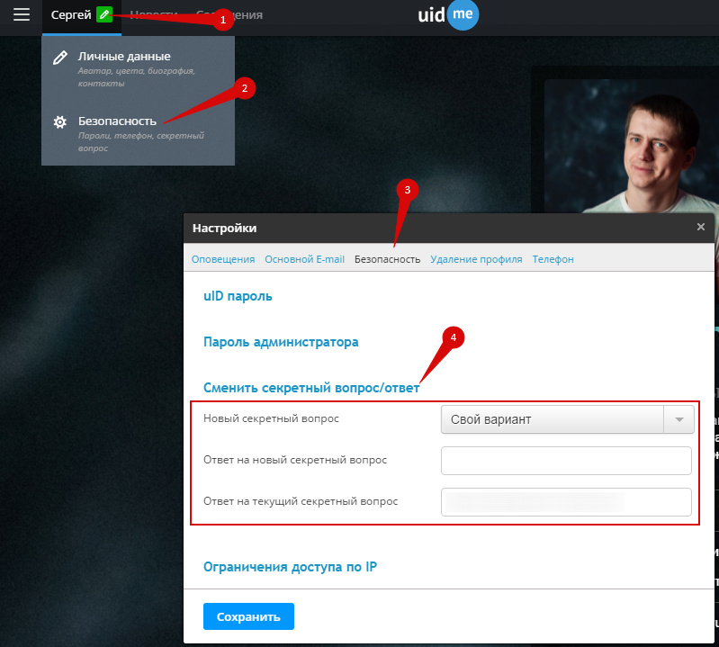The height and width of the screenshot is (647, 719).
Task: Close the Настройки dialog
Action: point(701,228)
